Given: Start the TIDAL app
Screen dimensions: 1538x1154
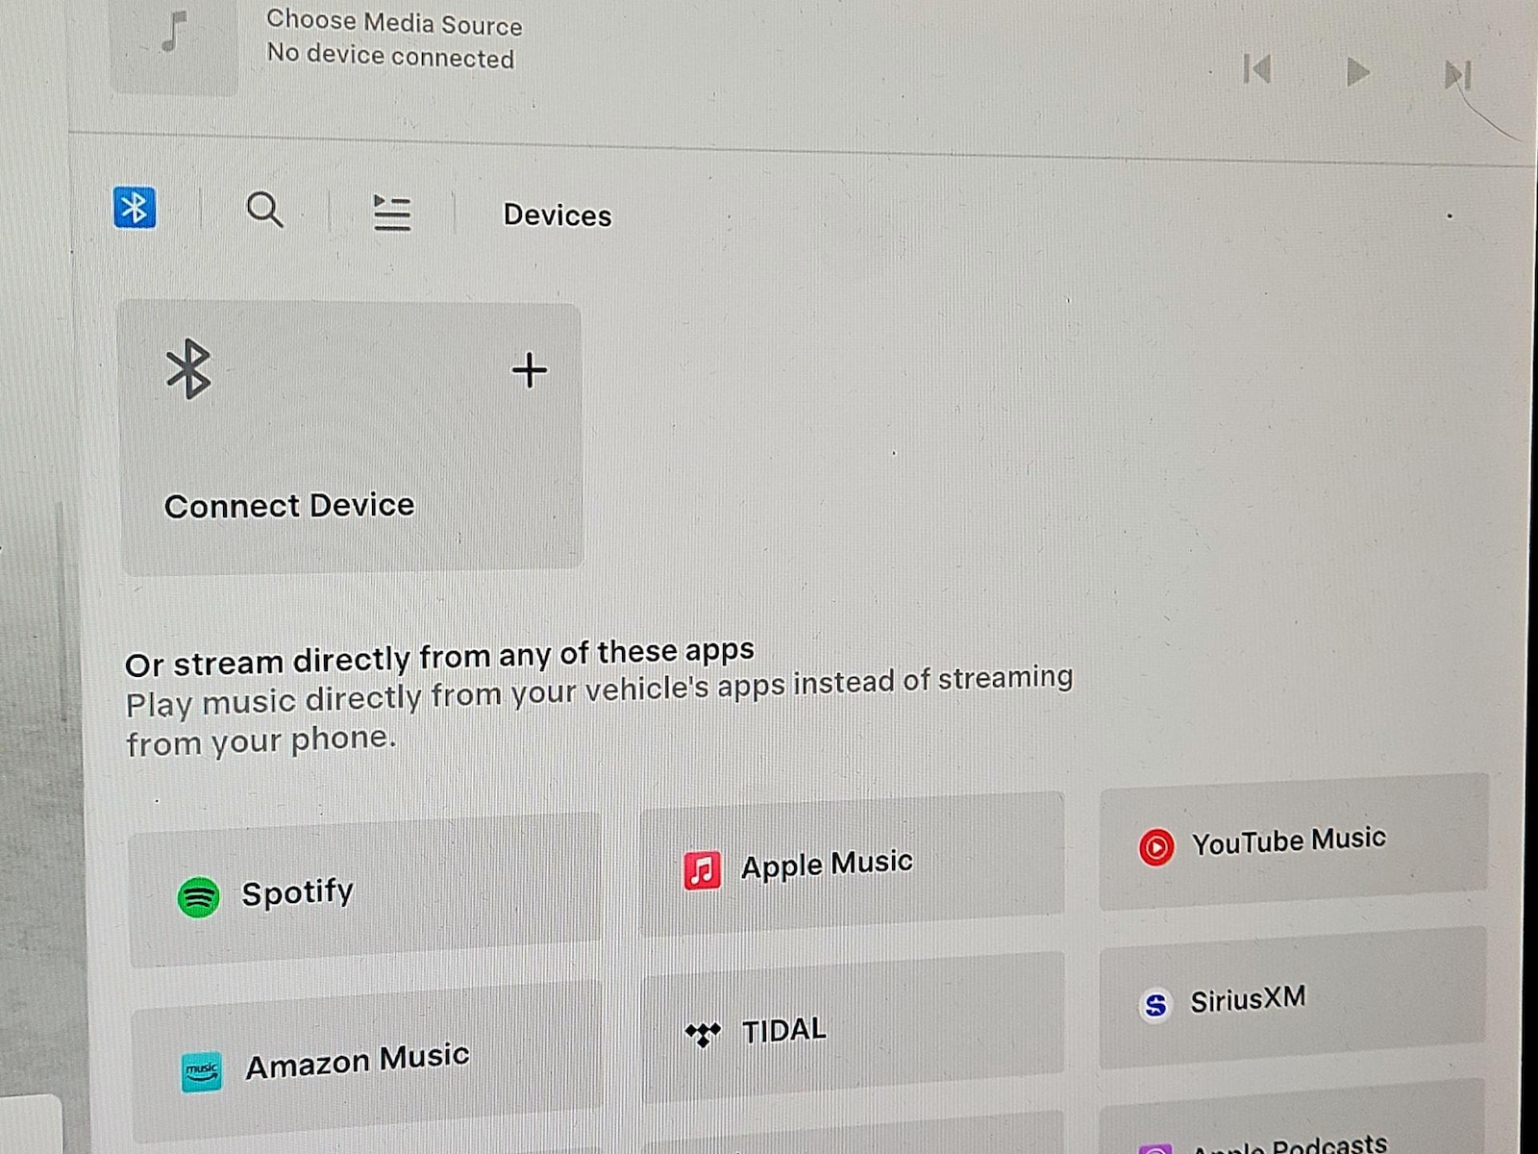Looking at the screenshot, I should coord(853,1029).
